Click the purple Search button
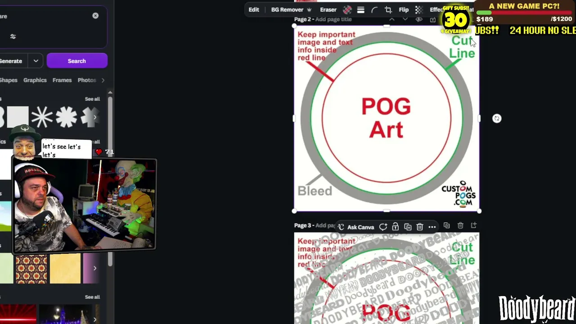This screenshot has width=576, height=324. coord(77,61)
